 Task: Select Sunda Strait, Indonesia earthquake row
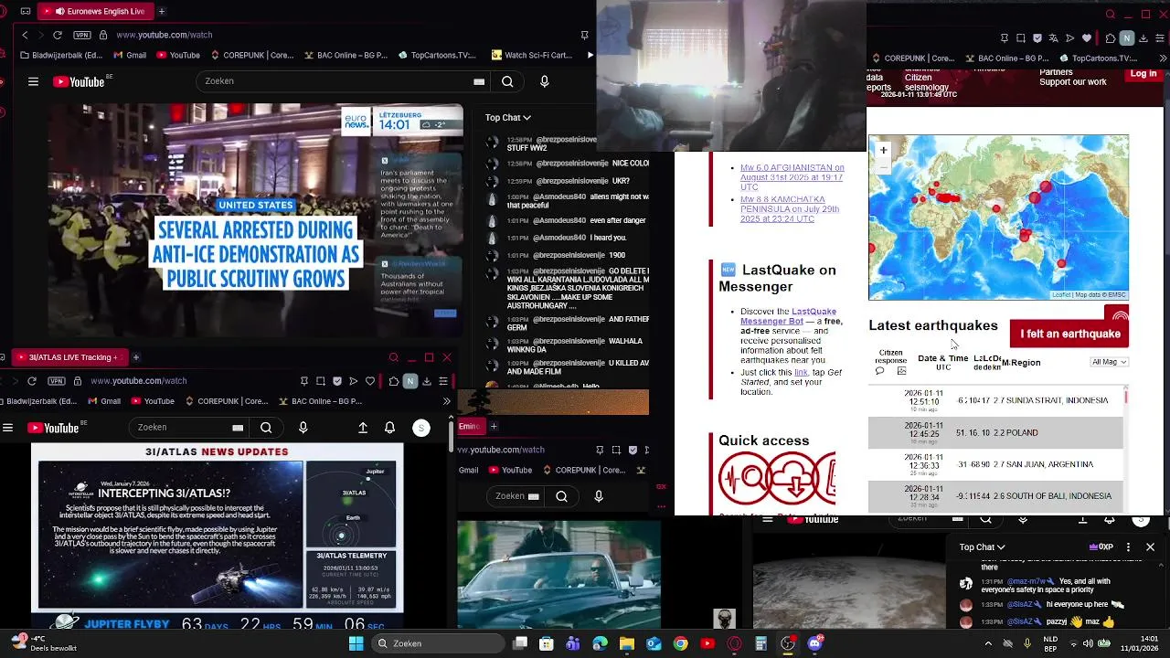pyautogui.click(x=995, y=400)
